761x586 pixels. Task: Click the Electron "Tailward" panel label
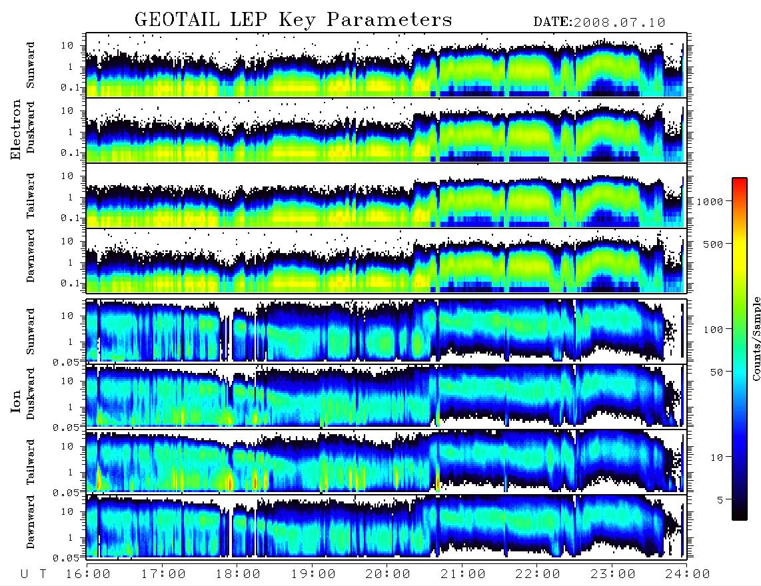tap(31, 196)
